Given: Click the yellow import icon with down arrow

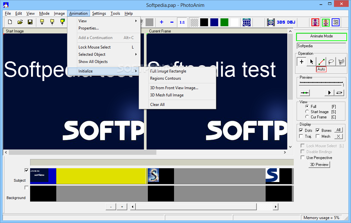Looking at the screenshot, I should click(42, 22).
